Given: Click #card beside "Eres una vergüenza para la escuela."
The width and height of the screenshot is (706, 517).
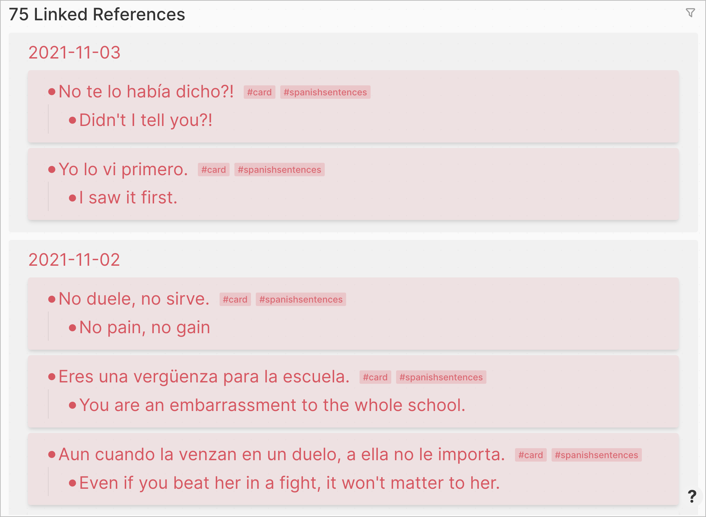Looking at the screenshot, I should (375, 377).
